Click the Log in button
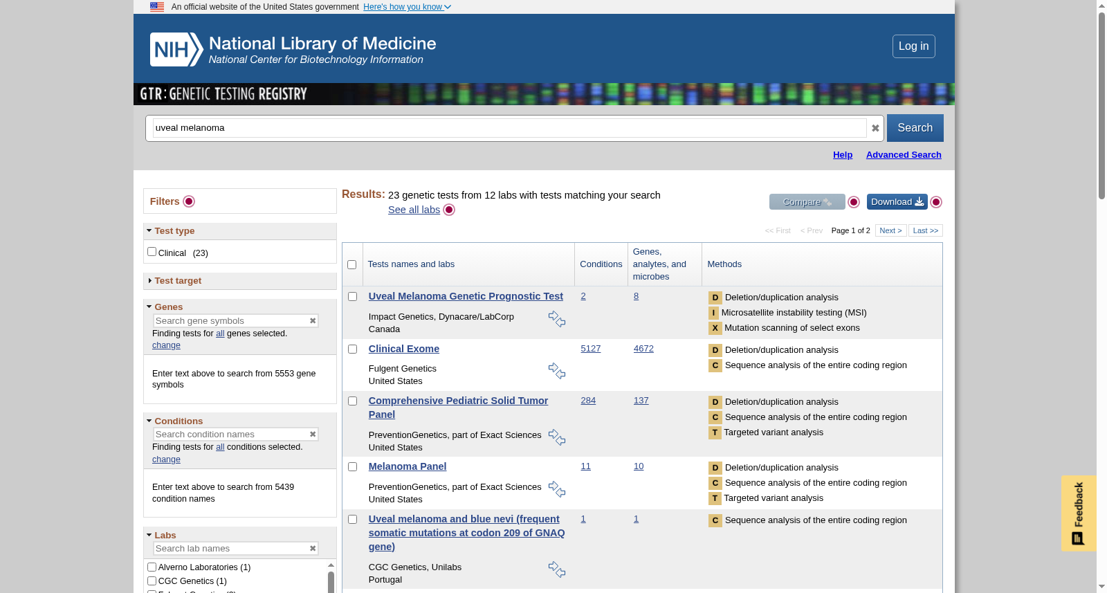Image resolution: width=1107 pixels, height=593 pixels. 913,46
